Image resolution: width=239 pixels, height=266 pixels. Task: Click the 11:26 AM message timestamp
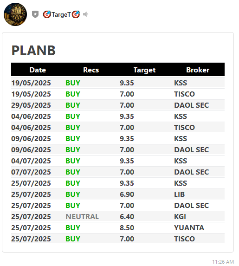[x=223, y=262]
